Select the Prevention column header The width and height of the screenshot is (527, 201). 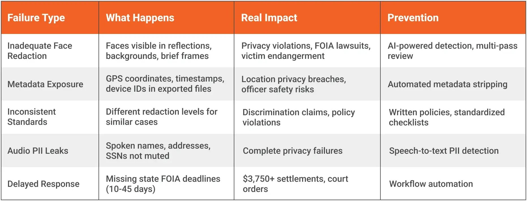pos(413,18)
